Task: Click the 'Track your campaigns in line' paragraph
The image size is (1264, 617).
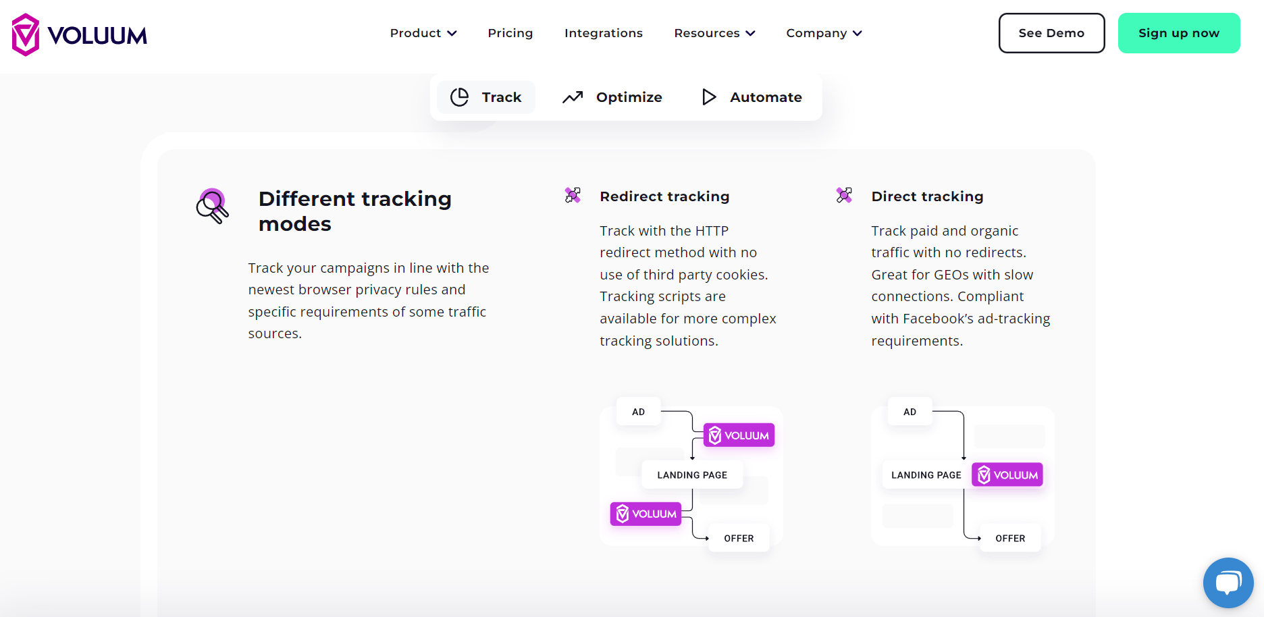Action: 369,300
